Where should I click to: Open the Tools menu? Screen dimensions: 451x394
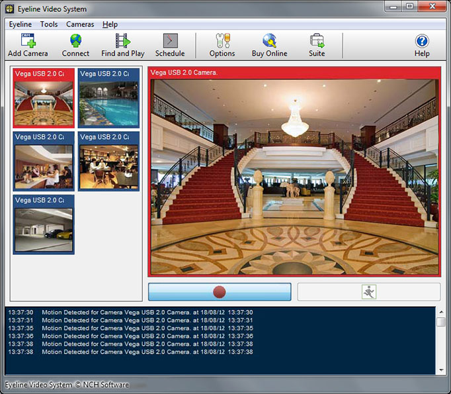click(x=49, y=25)
